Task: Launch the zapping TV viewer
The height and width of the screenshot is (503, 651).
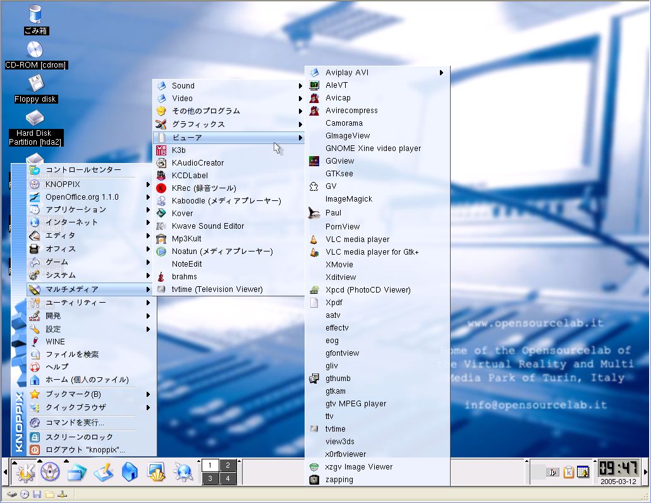Action: pyautogui.click(x=377, y=480)
